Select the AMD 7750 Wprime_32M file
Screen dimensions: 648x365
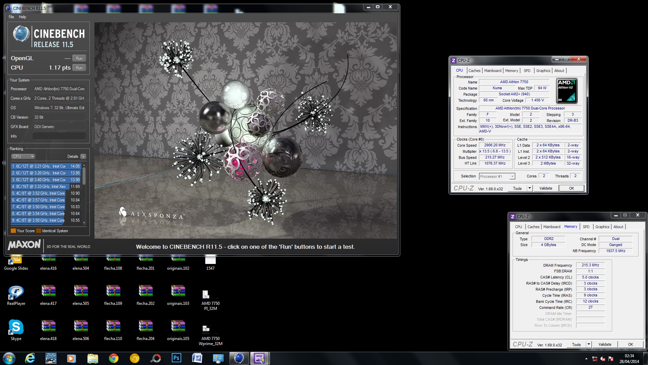[x=210, y=335]
